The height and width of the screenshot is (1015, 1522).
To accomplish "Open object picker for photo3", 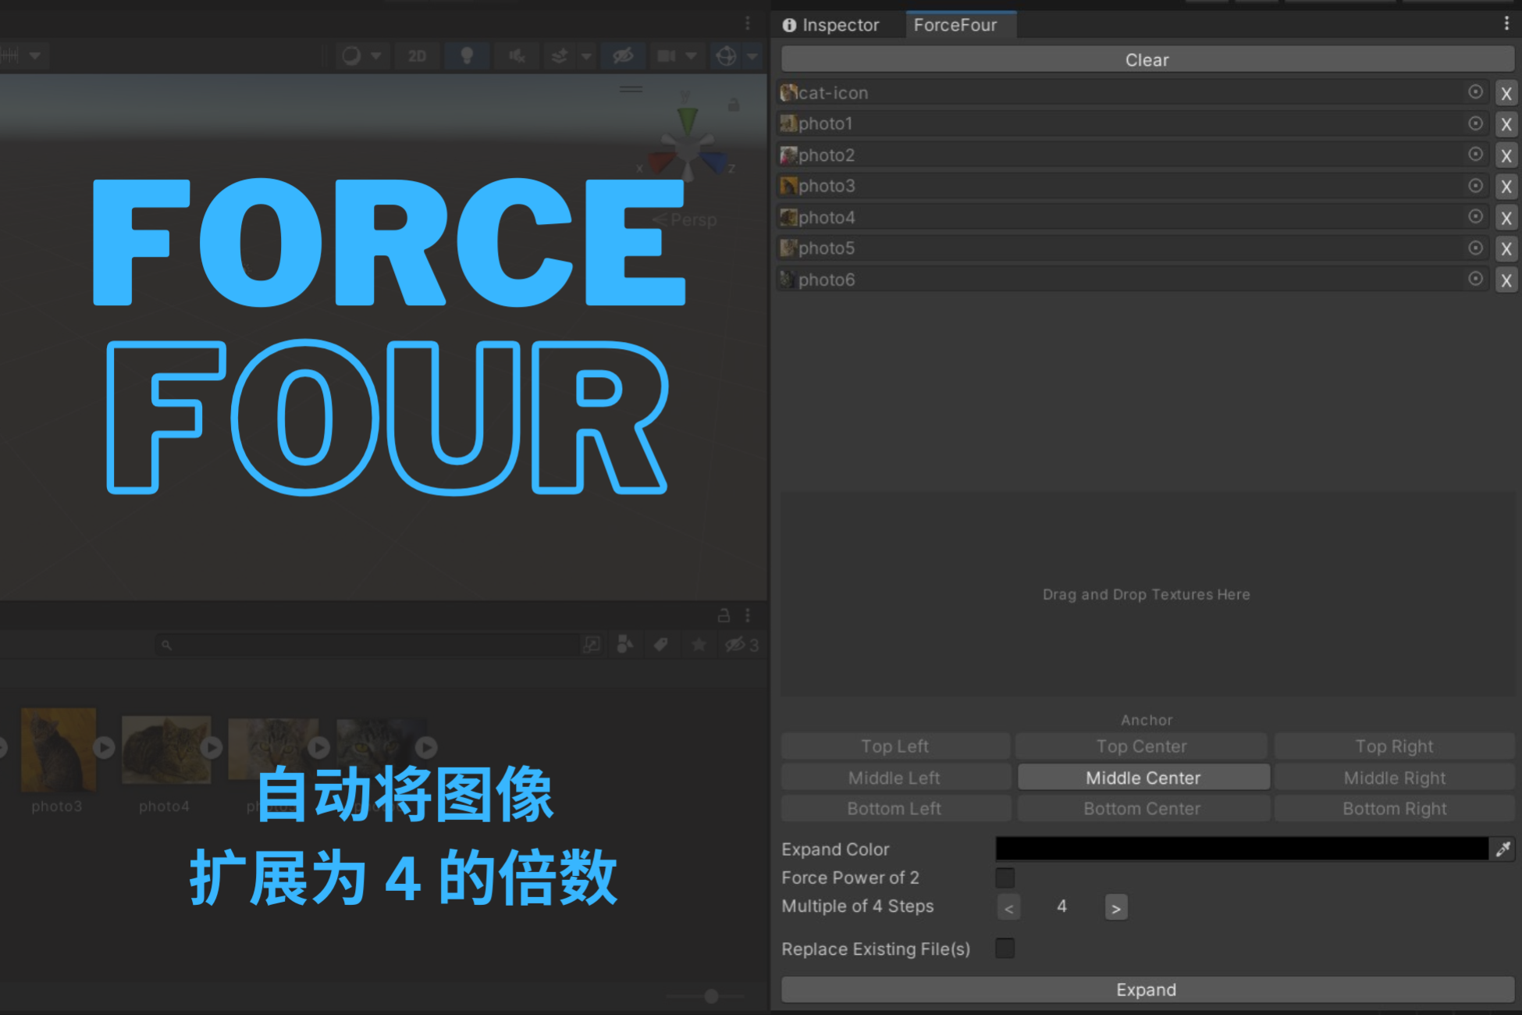I will [1475, 186].
